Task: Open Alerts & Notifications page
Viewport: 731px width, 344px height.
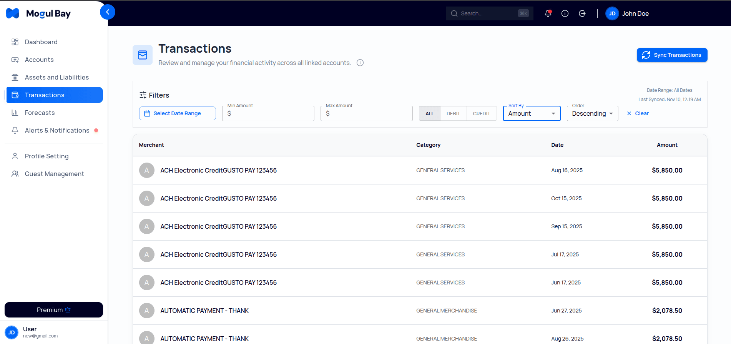Action: point(54,130)
